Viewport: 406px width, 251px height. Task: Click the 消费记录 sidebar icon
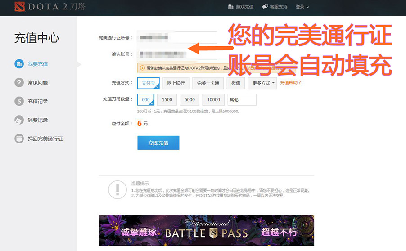(19, 120)
